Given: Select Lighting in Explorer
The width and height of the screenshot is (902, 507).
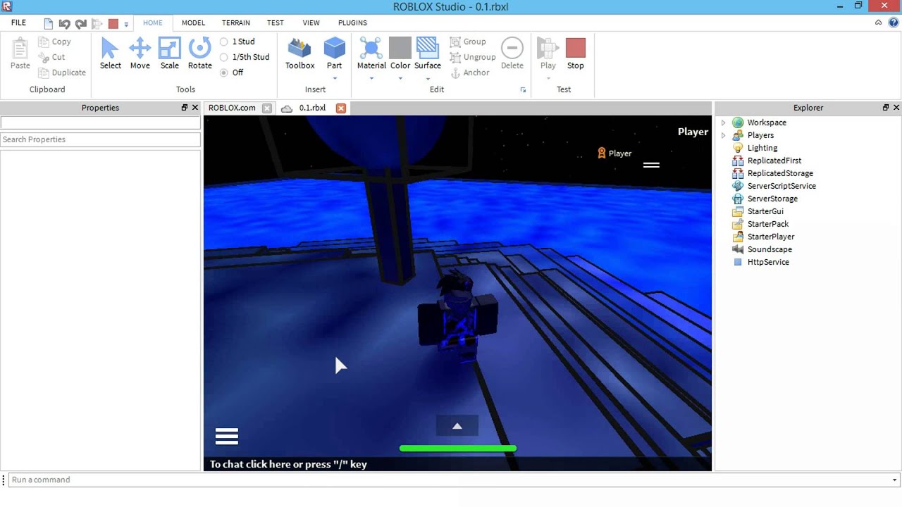Looking at the screenshot, I should coord(762,148).
